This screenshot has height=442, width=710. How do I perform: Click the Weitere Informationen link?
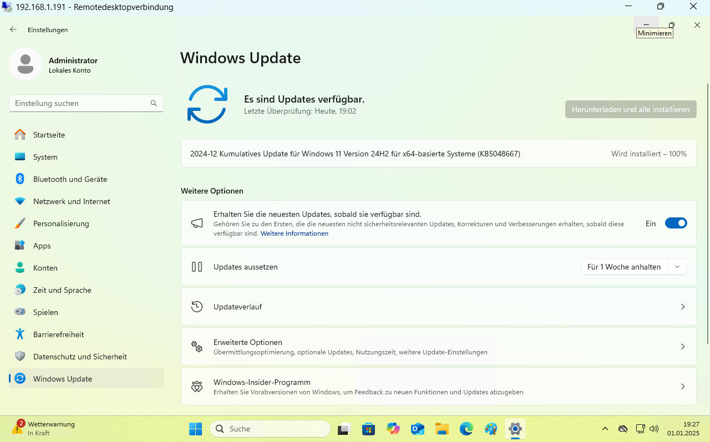(x=295, y=233)
